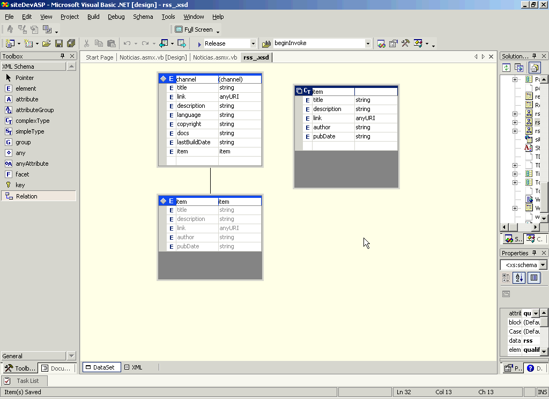Image resolution: width=549 pixels, height=399 pixels.
Task: Click the Open File folder icon
Action: pyautogui.click(x=46, y=43)
